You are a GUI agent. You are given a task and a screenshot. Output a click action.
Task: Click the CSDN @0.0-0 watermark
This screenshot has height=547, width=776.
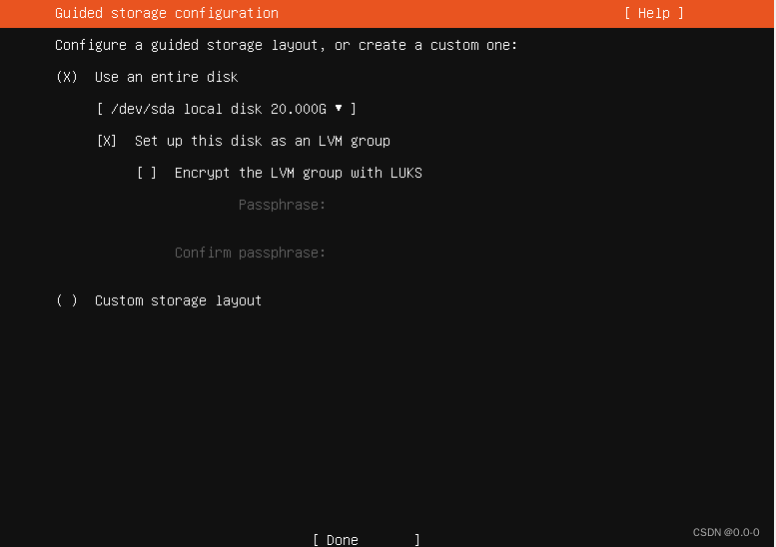pyautogui.click(x=726, y=532)
